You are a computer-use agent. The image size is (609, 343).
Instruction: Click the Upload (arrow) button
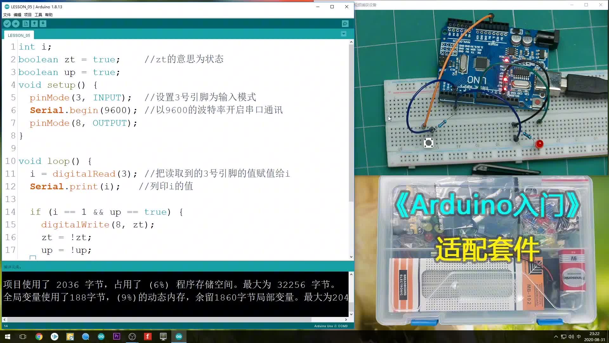click(x=16, y=24)
